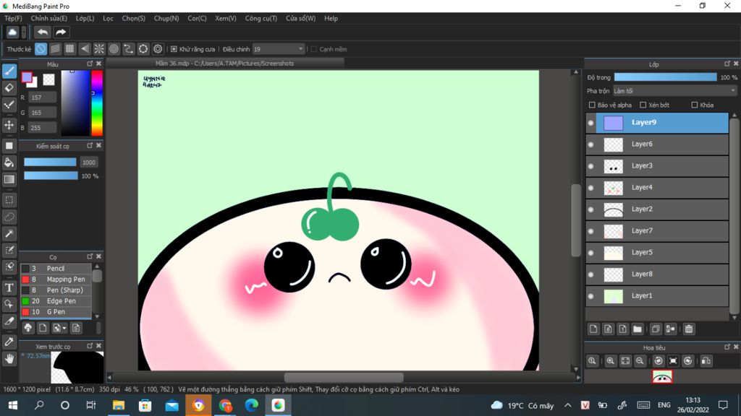Image resolution: width=741 pixels, height=416 pixels.
Task: Adjust the Độ trong opacity slider
Action: 665,77
